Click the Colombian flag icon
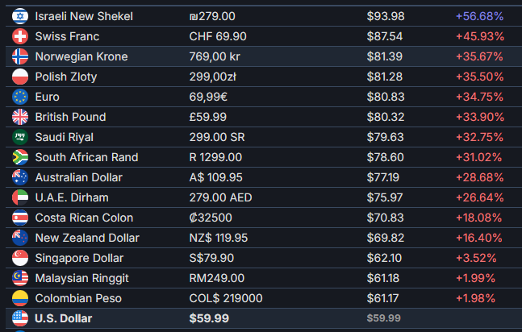Screen dimensions: 522x332 (20, 298)
